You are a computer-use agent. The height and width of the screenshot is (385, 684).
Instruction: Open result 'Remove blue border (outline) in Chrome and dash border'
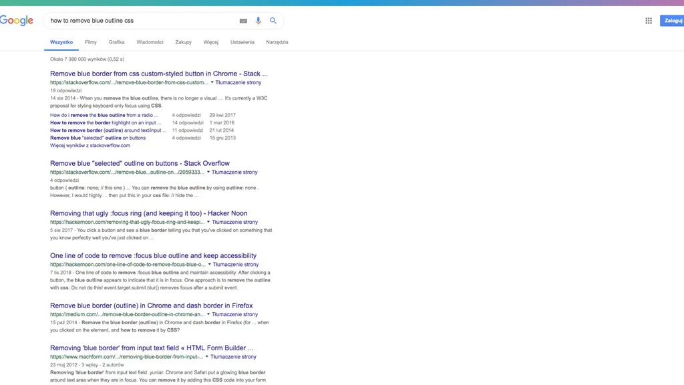[152, 305]
